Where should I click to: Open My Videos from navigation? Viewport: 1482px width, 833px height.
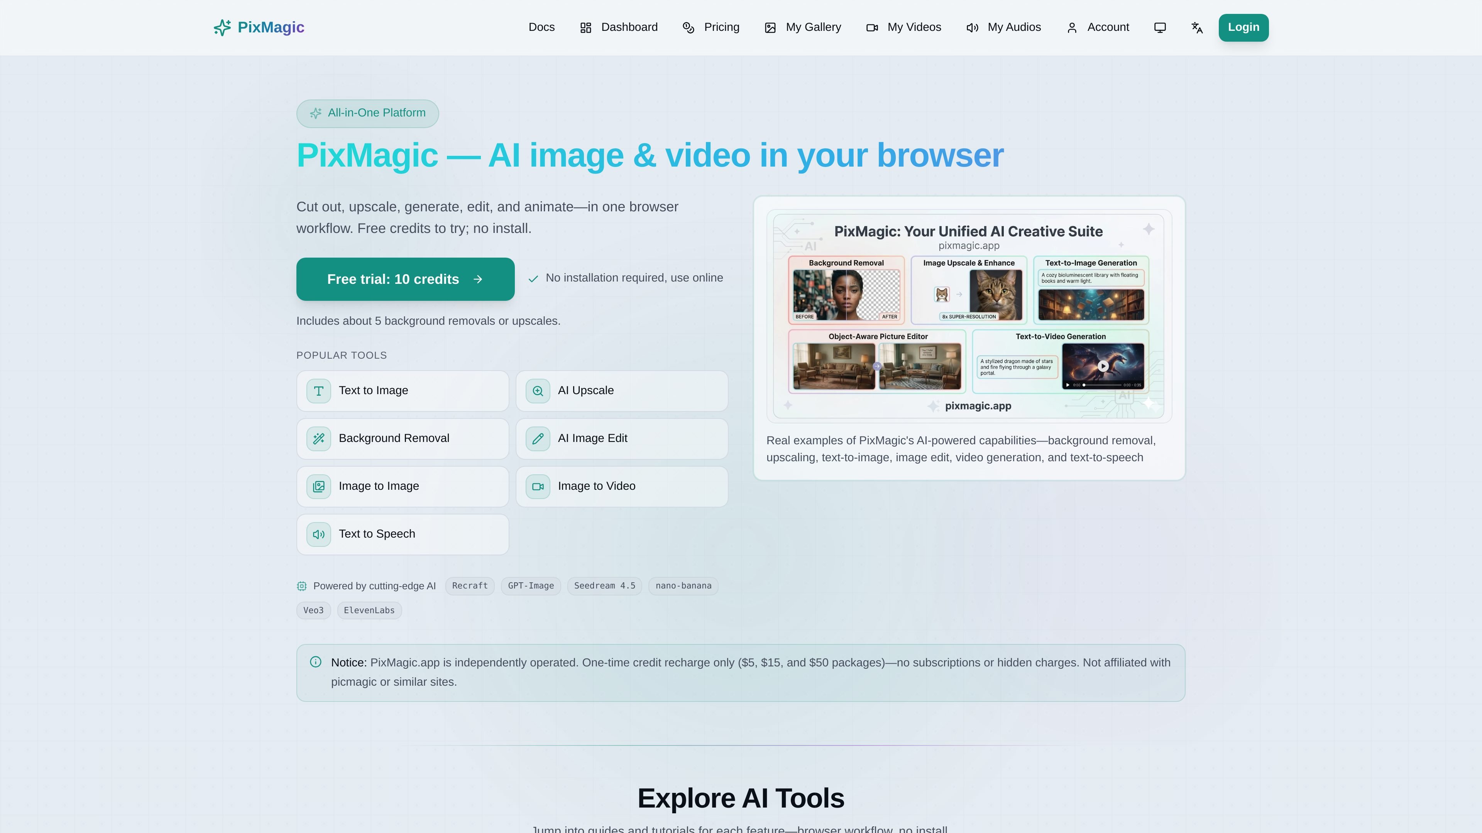tap(903, 27)
